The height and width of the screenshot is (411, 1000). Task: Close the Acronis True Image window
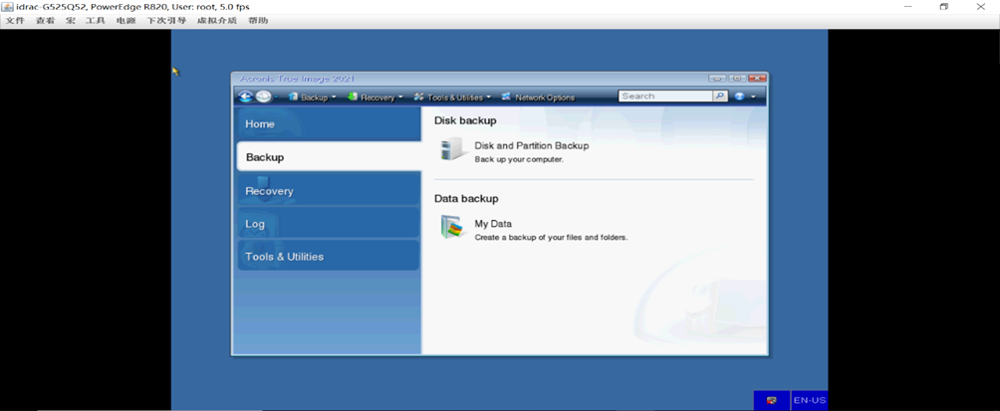pyautogui.click(x=757, y=79)
